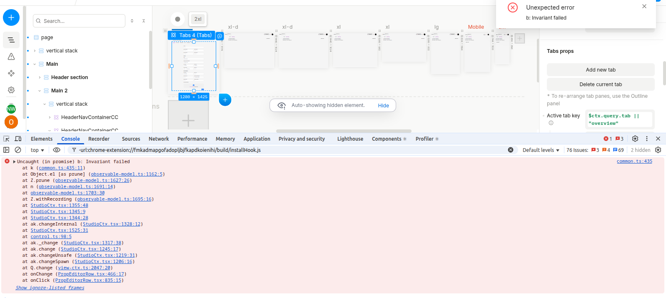Image resolution: width=666 pixels, height=298 pixels.
Task: Clear the console with the clear icon
Action: coord(18,150)
